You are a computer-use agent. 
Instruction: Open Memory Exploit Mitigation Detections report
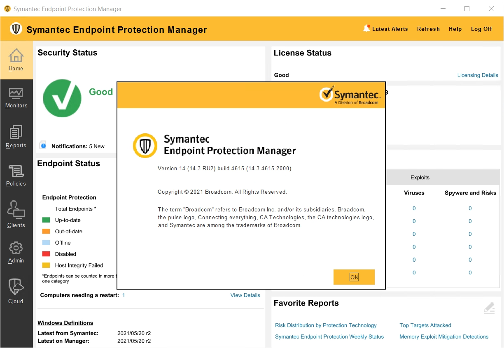pos(444,336)
